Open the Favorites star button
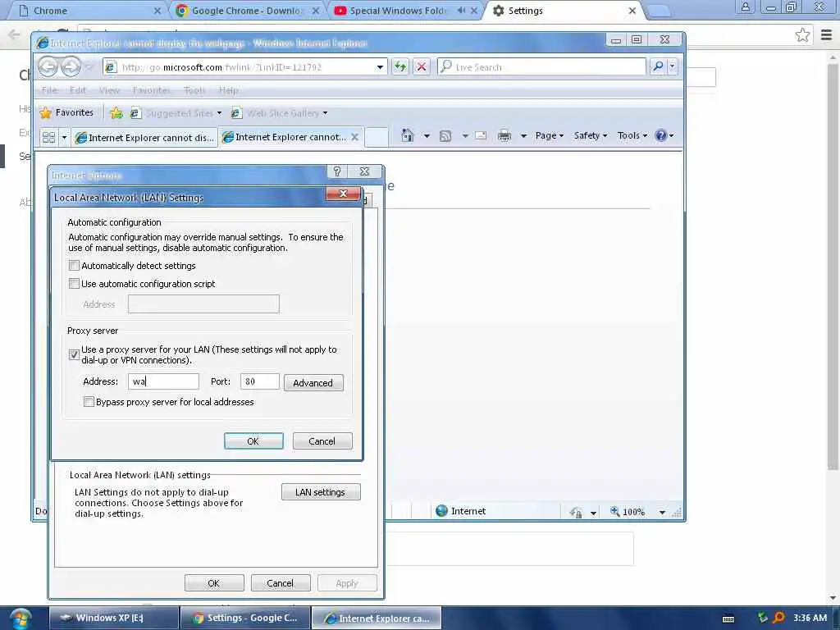 (x=67, y=112)
